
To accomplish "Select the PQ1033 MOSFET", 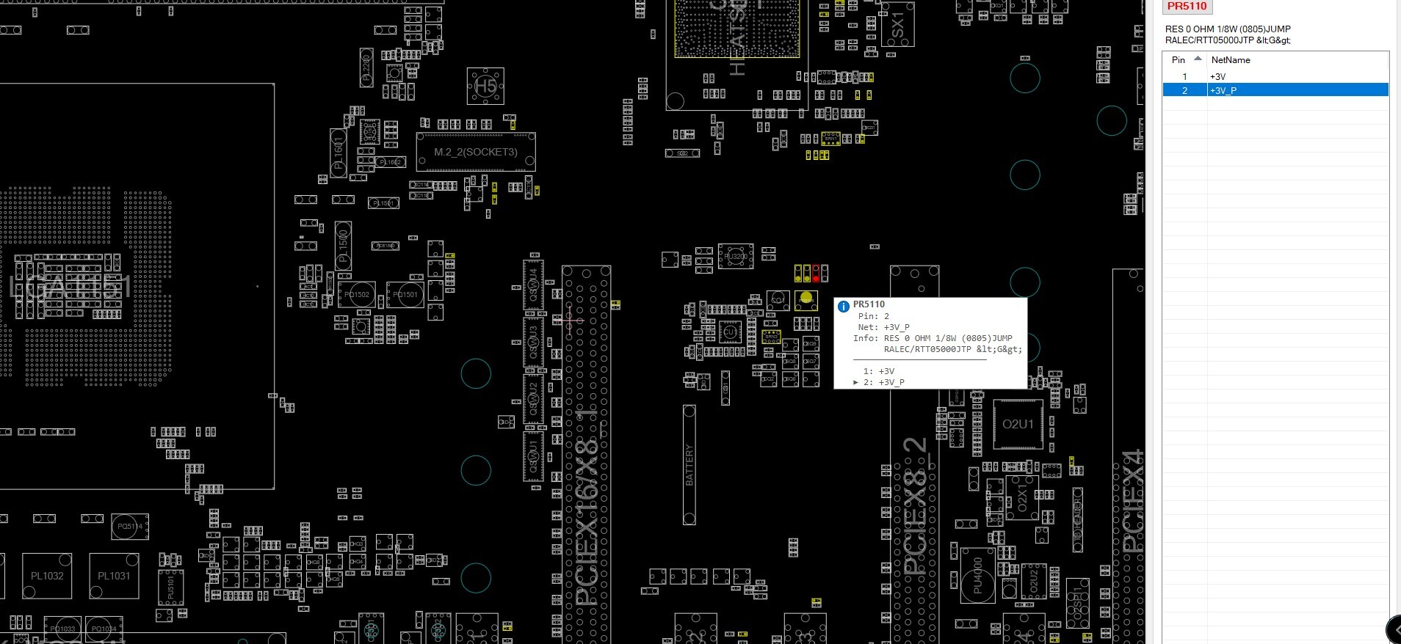I will click(63, 629).
